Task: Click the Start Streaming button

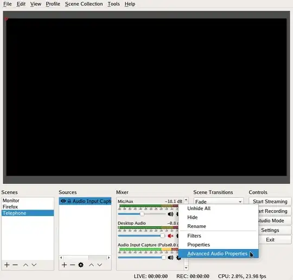Action: point(270,201)
